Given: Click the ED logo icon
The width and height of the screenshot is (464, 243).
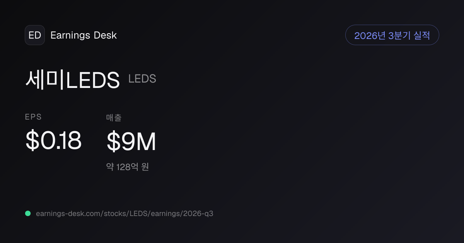Looking at the screenshot, I should [x=35, y=35].
